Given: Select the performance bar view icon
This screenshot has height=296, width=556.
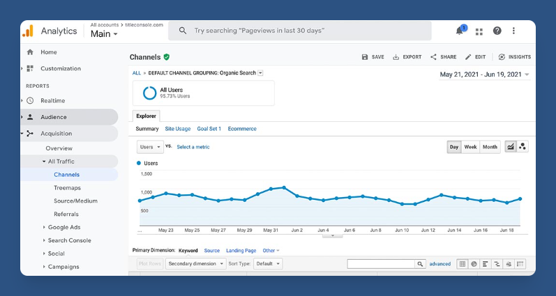Looking at the screenshot, I should coord(486,264).
